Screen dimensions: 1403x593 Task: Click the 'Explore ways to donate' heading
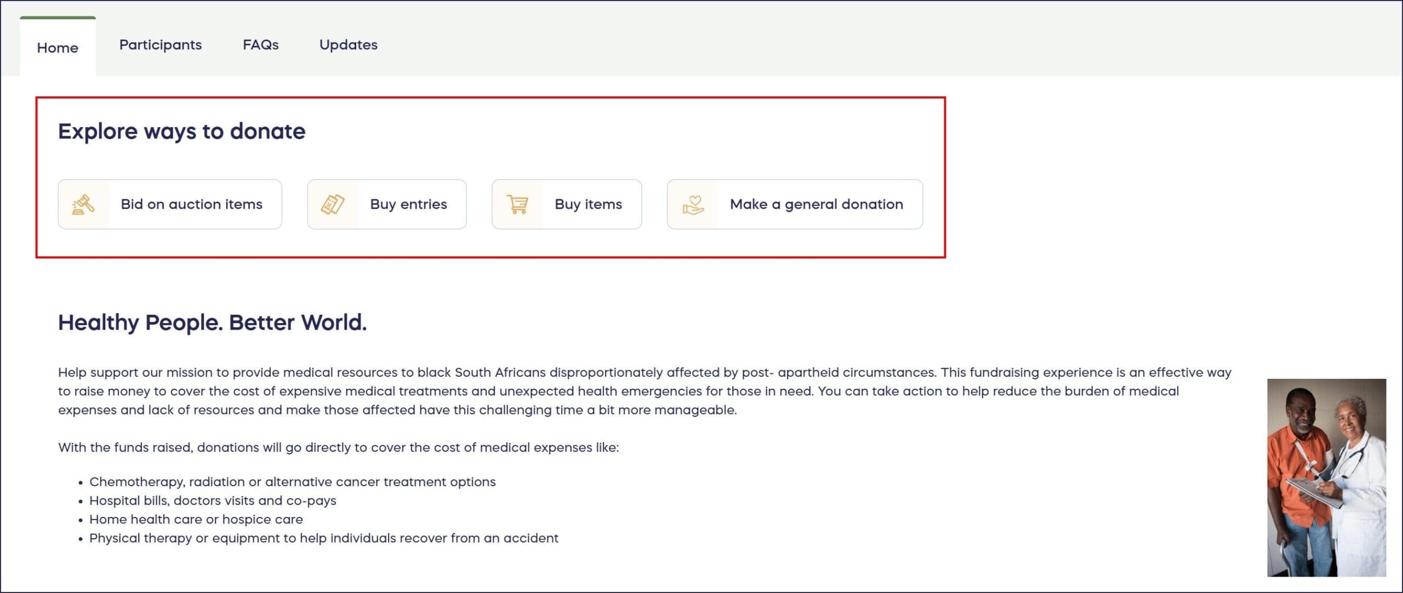[x=181, y=131]
